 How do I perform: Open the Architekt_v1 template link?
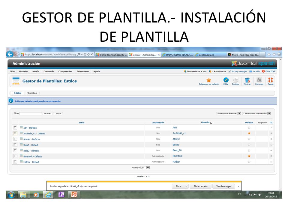(x=179, y=133)
